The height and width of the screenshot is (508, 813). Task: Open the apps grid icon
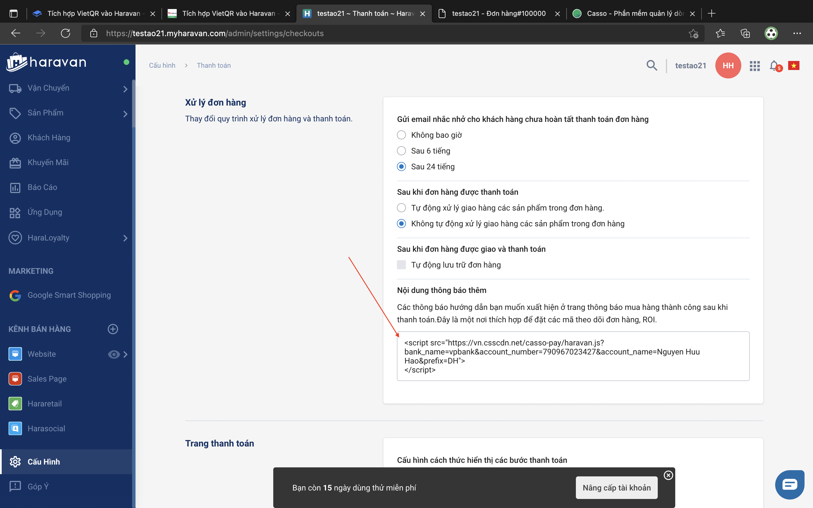click(x=755, y=66)
